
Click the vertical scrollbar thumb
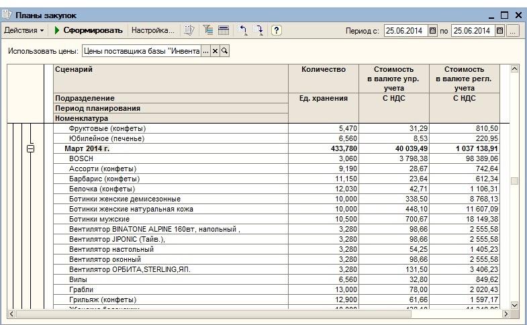(x=514, y=181)
